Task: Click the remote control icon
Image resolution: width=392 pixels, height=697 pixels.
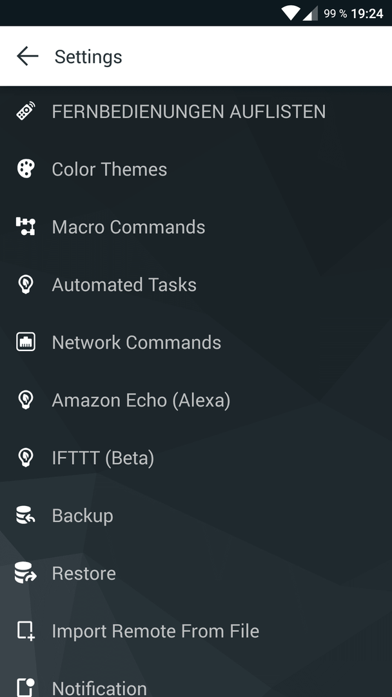Action: 26,111
